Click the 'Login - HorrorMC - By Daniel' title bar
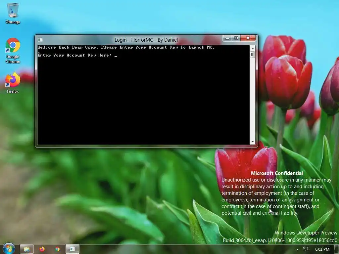Viewport: 339px width, 254px height. click(146, 40)
